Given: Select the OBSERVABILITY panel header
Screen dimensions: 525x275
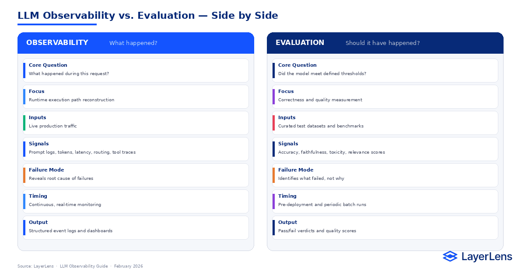Looking at the screenshot, I should coord(136,43).
